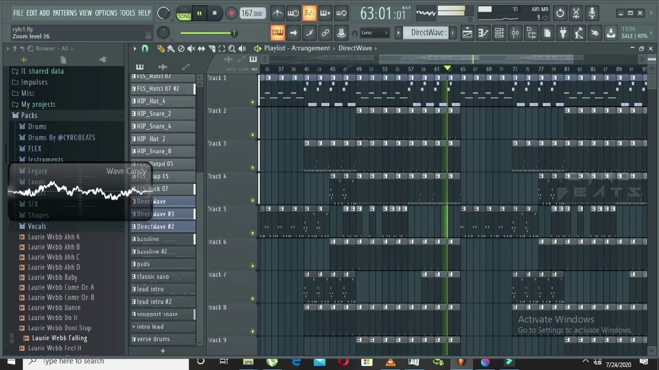The width and height of the screenshot is (659, 370).
Task: Open the VIEW menu
Action: point(85,13)
